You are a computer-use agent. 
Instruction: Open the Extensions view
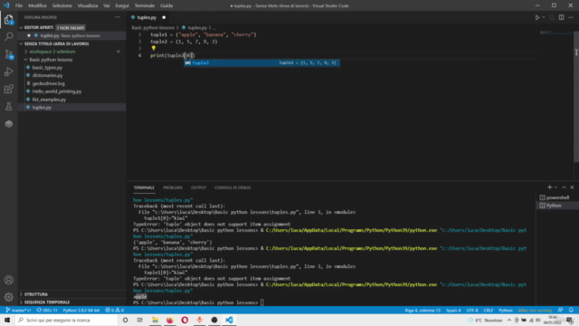[x=8, y=89]
